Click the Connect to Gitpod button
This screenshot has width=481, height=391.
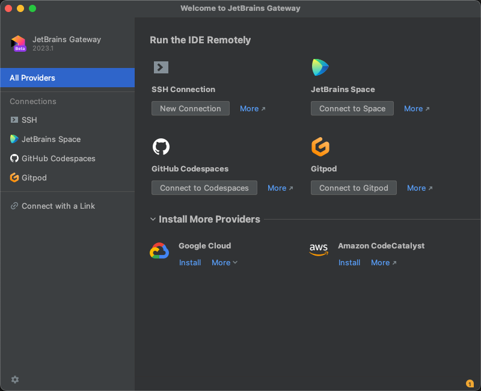pyautogui.click(x=354, y=188)
